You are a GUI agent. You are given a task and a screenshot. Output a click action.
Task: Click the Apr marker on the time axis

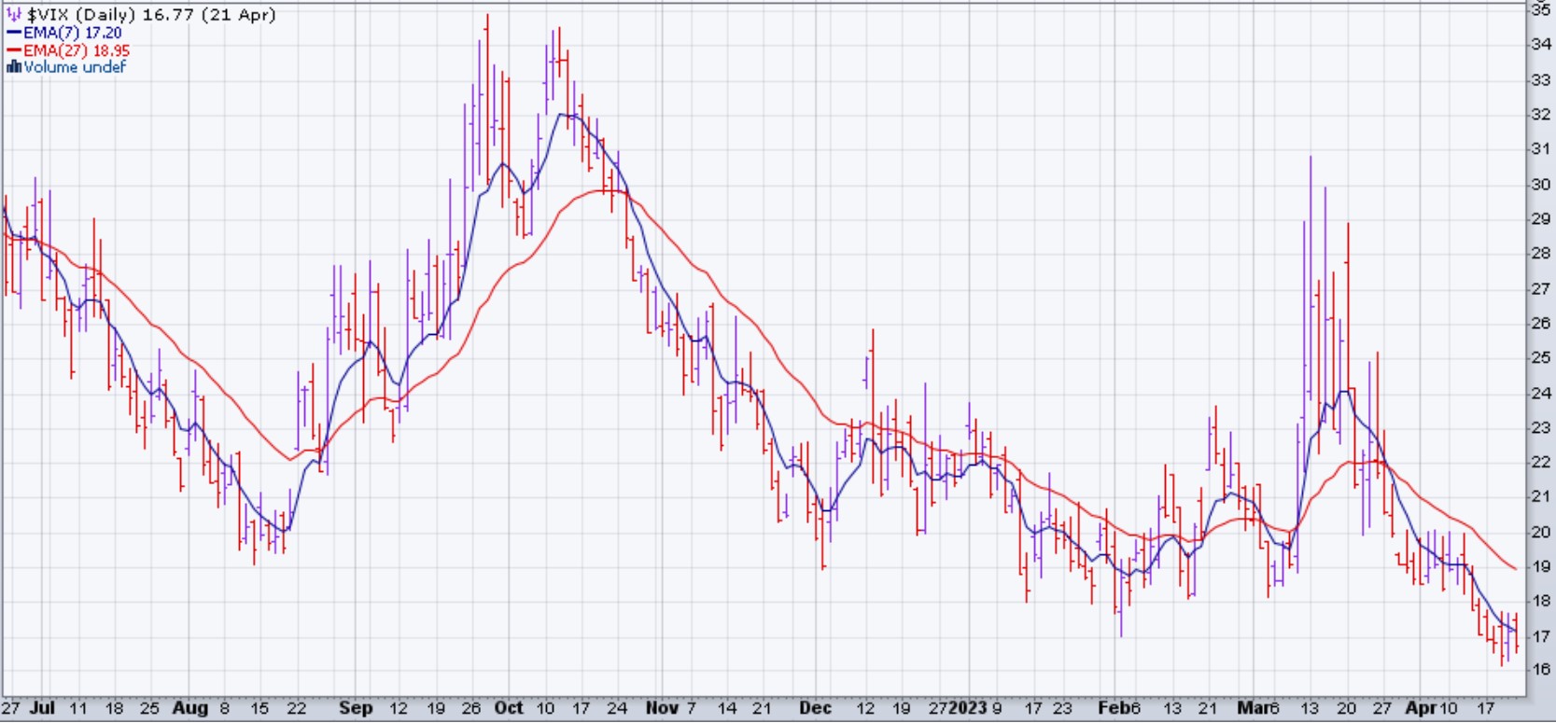tap(1421, 708)
